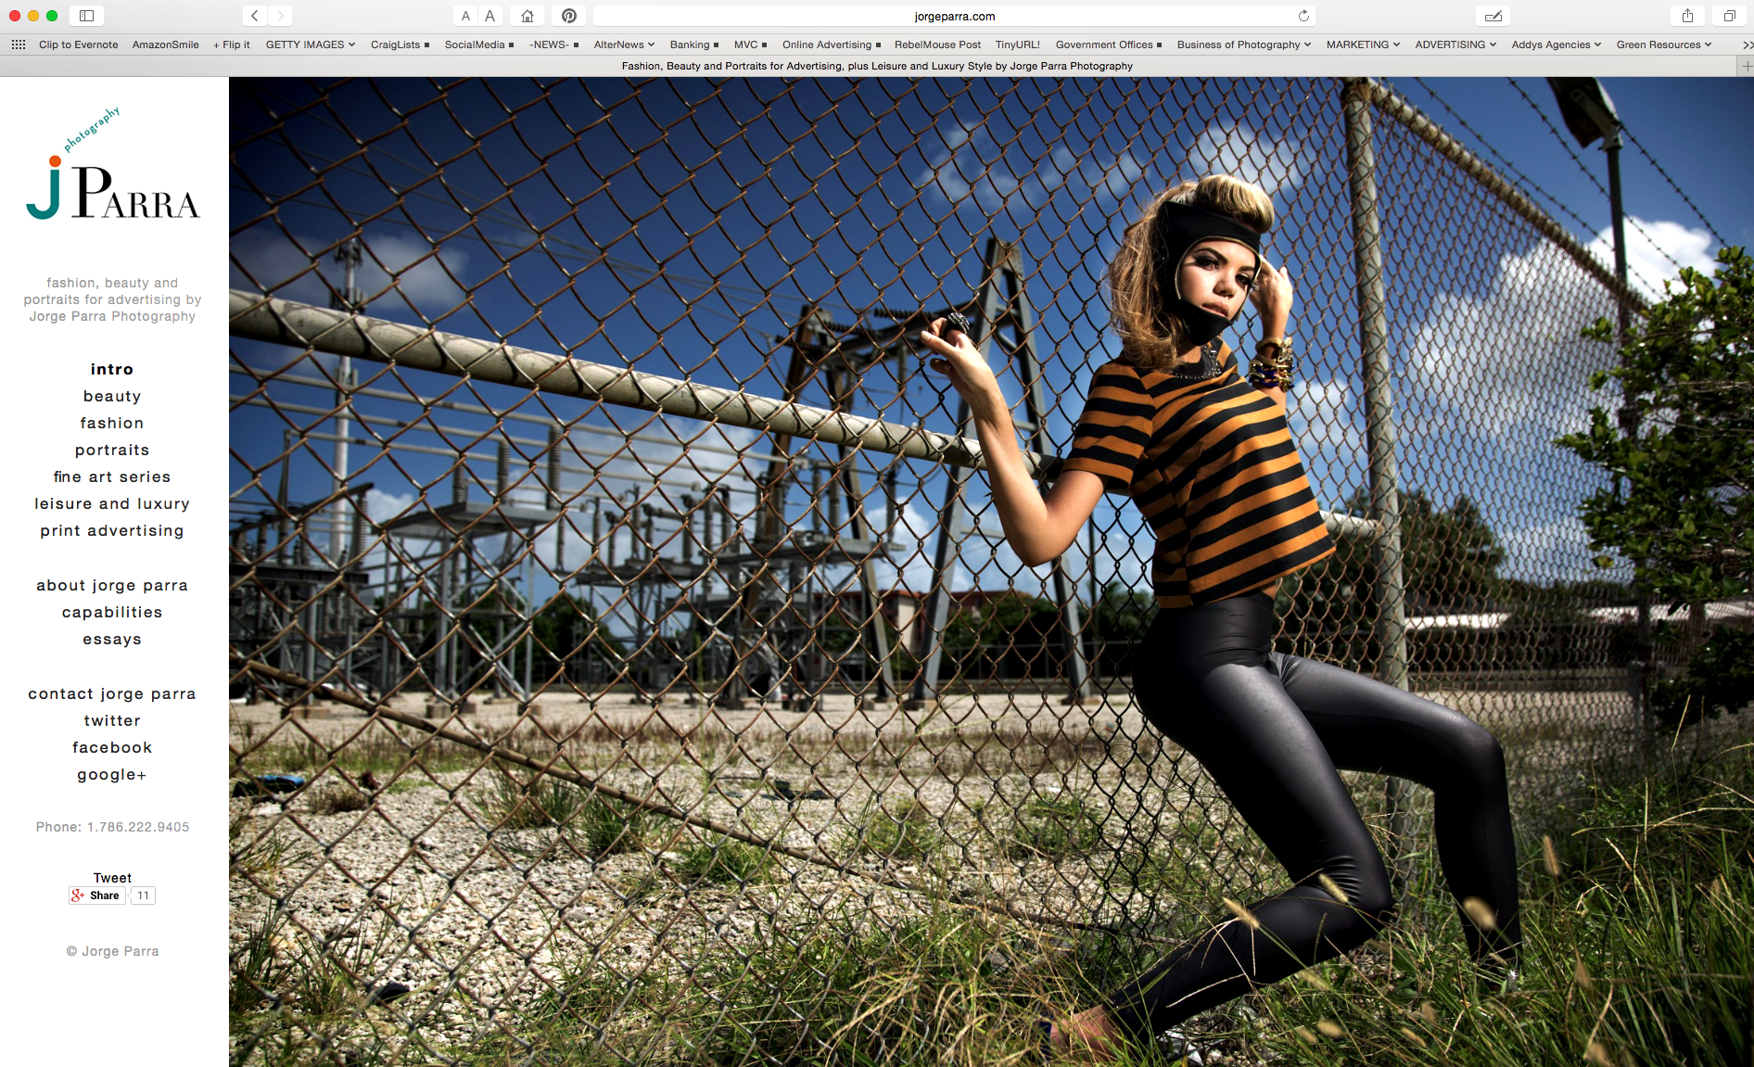Open contact jorge parra link
Image resolution: width=1754 pixels, height=1067 pixels.
tap(112, 693)
